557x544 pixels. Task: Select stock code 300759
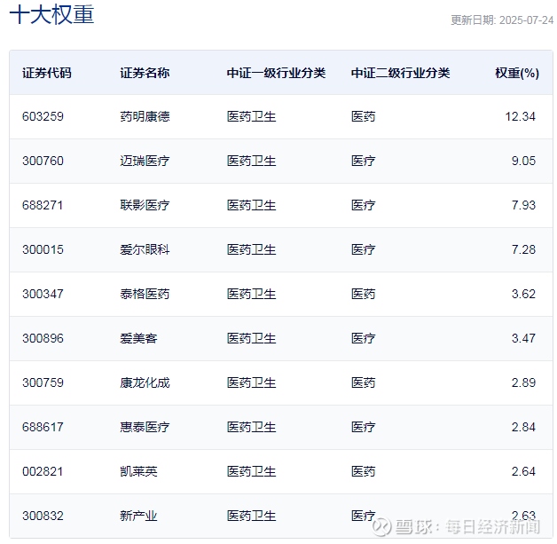tap(43, 383)
